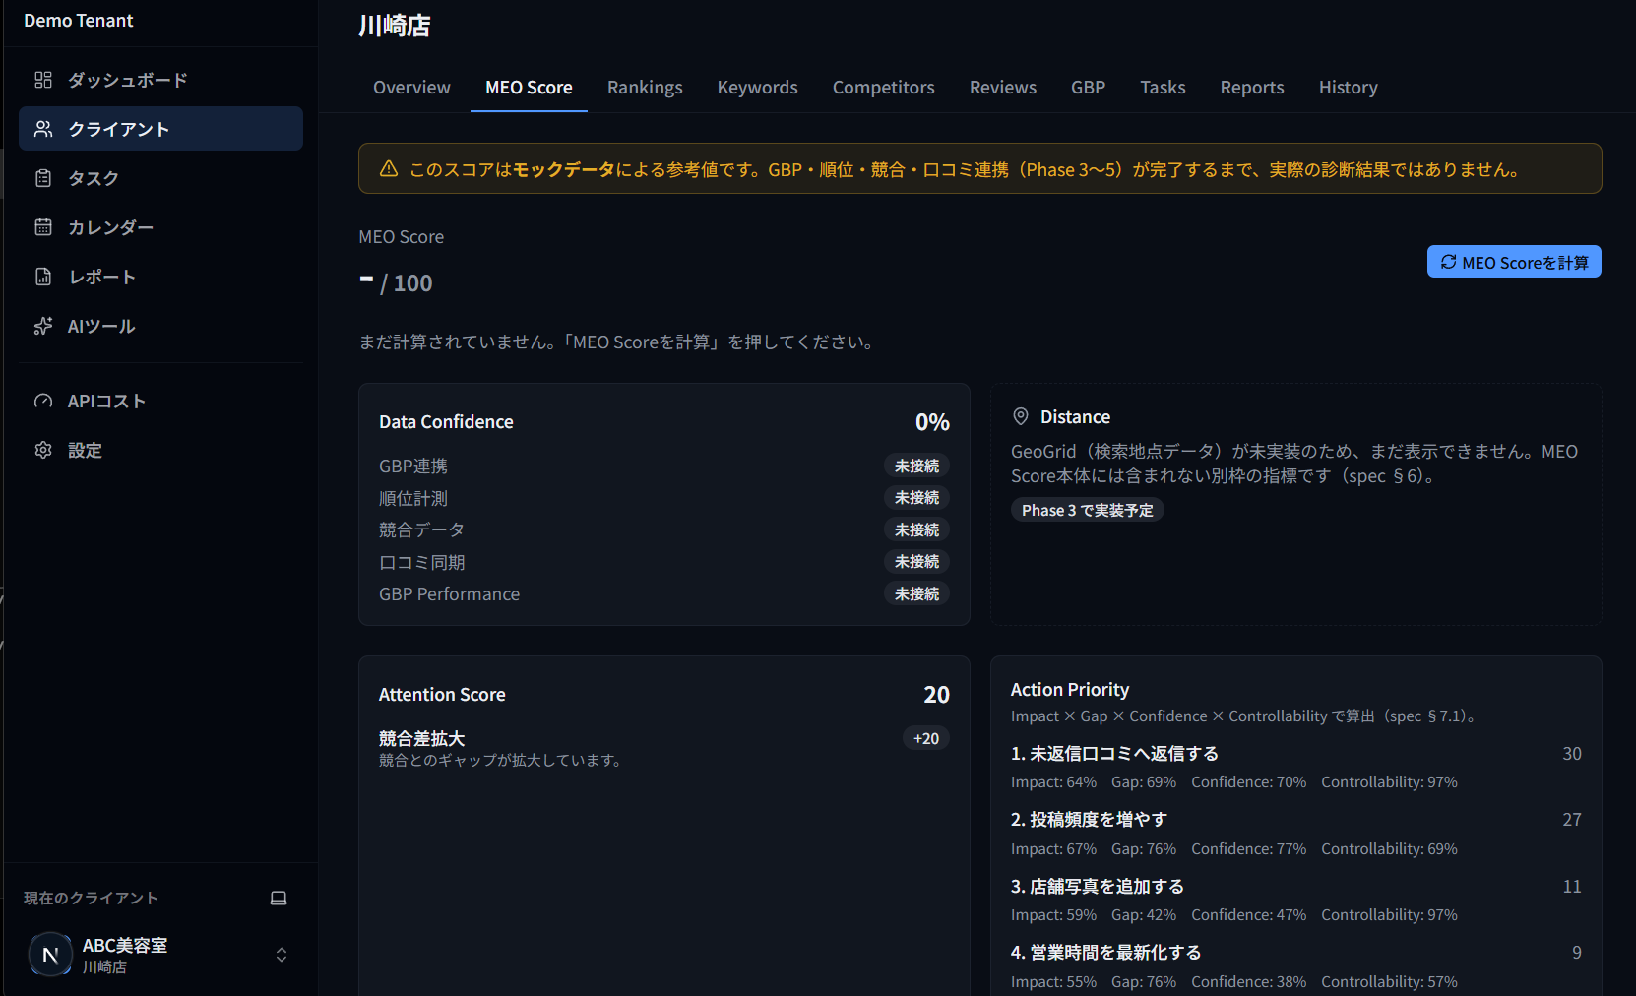Viewport: 1636px width, 996px height.
Task: Expand the ABC美容室 client switcher chevron
Action: pos(282,955)
